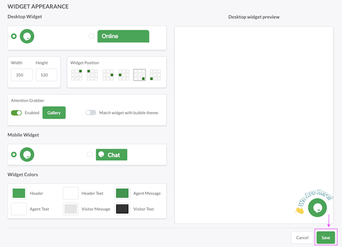Viewport: 342px width, 247px height.
Task: Select top-left widget position icon
Action: [92, 75]
